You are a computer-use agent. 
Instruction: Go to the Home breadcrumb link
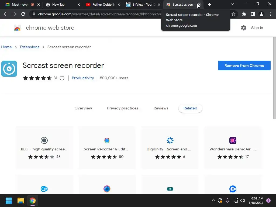(x=6, y=47)
